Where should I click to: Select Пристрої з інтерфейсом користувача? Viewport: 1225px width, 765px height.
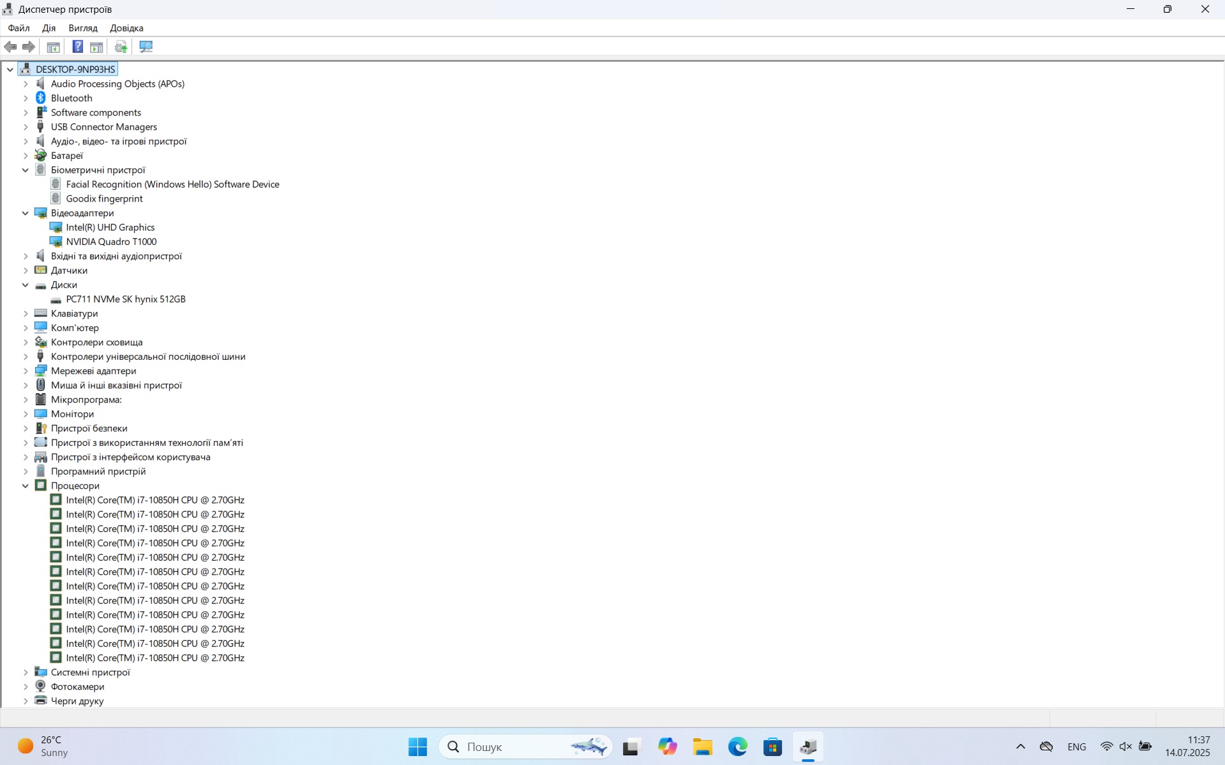[x=130, y=457]
